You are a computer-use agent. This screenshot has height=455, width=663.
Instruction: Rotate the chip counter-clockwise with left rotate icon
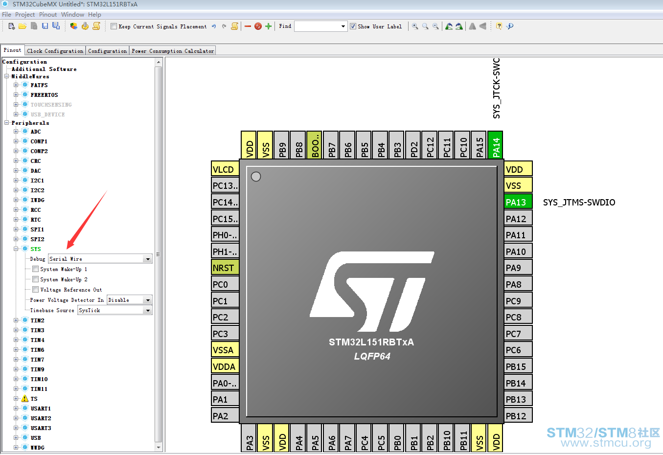449,26
